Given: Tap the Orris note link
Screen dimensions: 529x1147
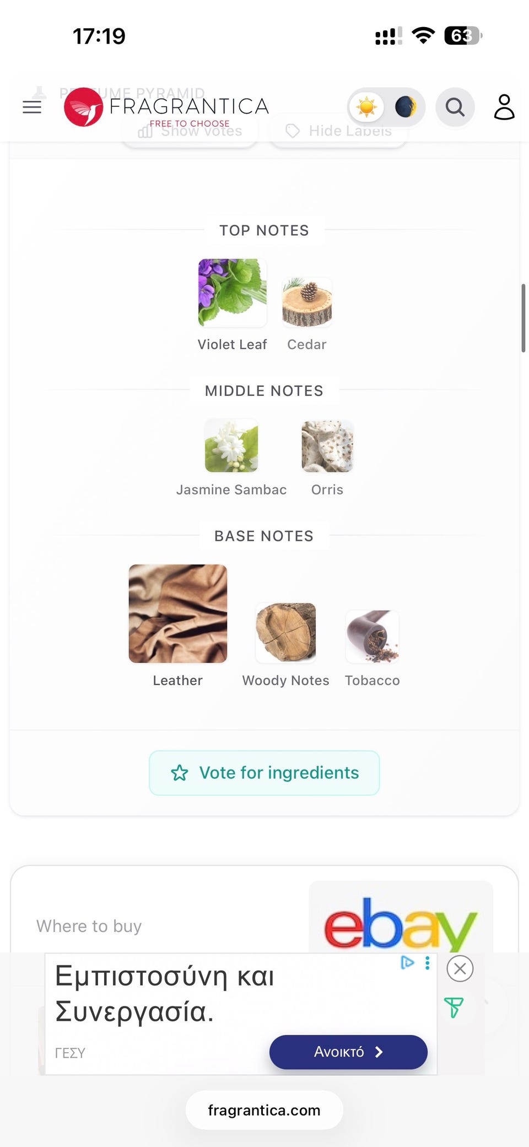Looking at the screenshot, I should (327, 489).
